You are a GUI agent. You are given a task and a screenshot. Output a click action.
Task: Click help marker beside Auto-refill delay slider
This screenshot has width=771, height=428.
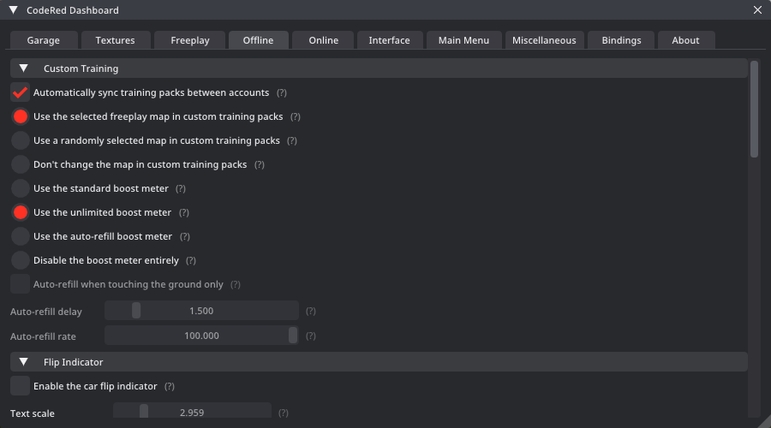pos(311,312)
